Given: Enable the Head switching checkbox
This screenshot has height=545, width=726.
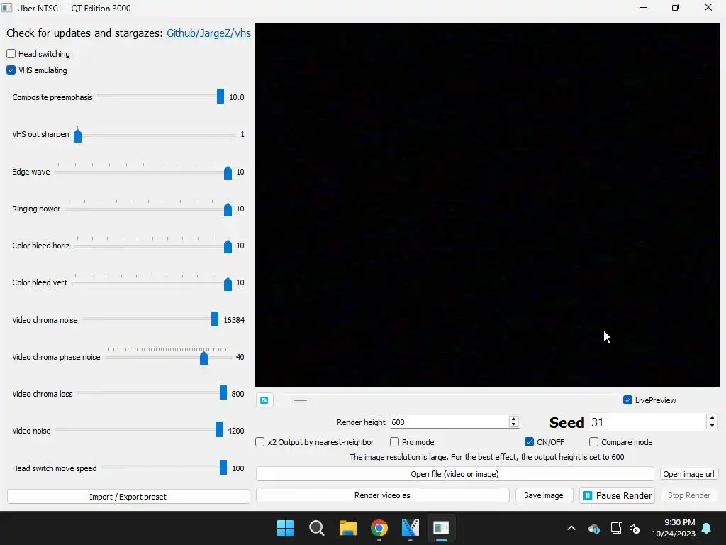Looking at the screenshot, I should click(11, 54).
